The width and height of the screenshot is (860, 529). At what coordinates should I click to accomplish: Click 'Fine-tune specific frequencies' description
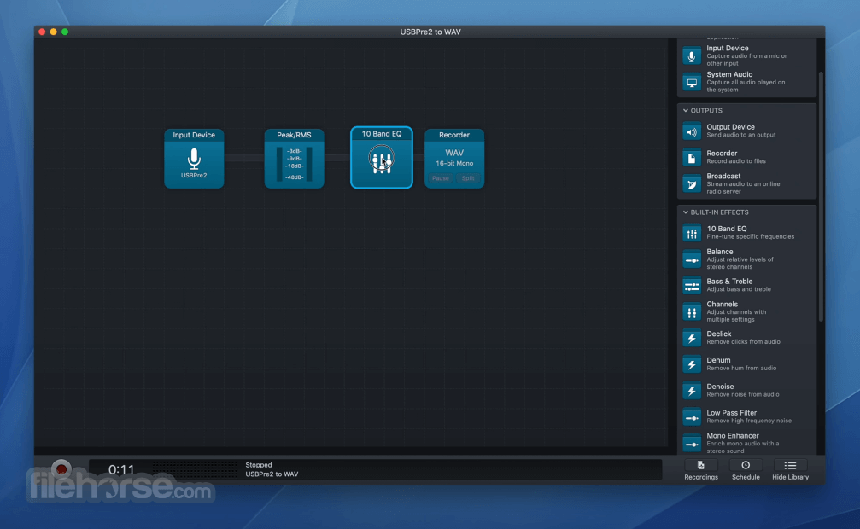751,237
